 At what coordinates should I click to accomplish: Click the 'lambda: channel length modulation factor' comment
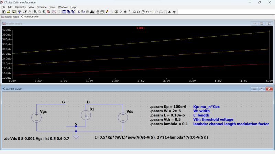231,124
